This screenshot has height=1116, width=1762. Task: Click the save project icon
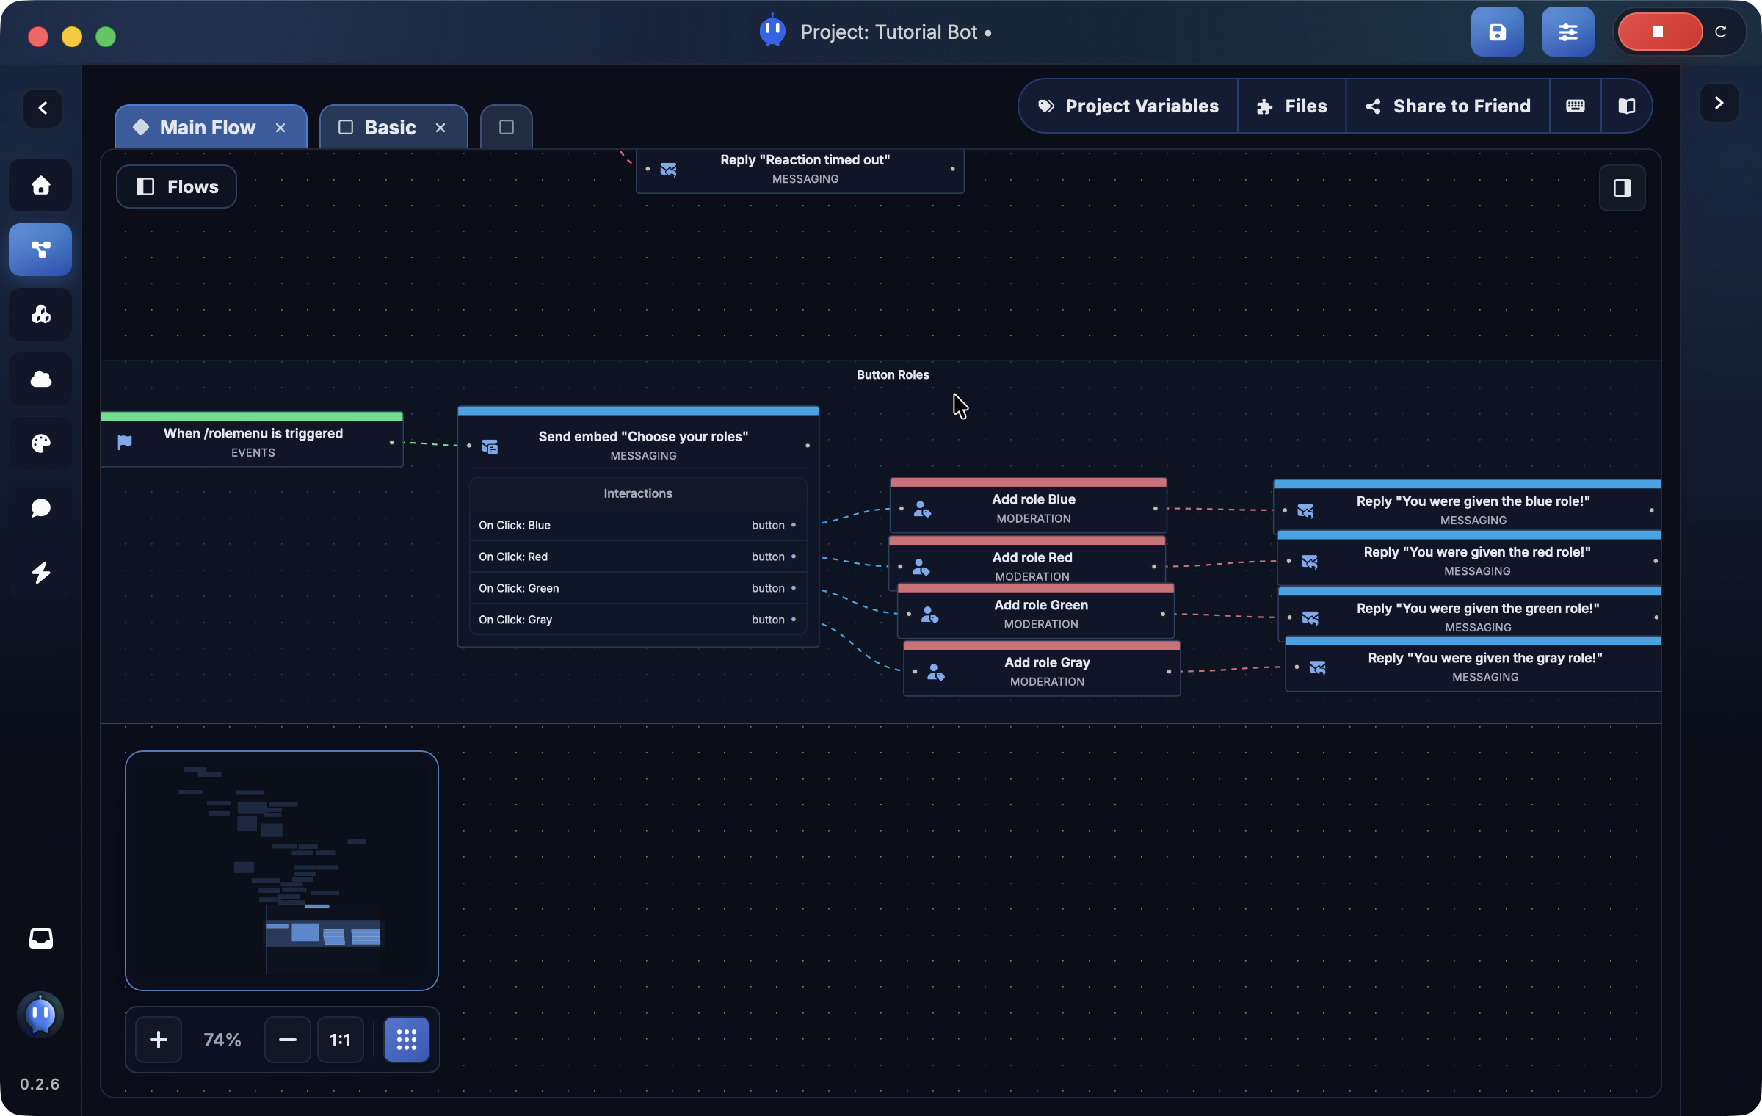pos(1497,32)
